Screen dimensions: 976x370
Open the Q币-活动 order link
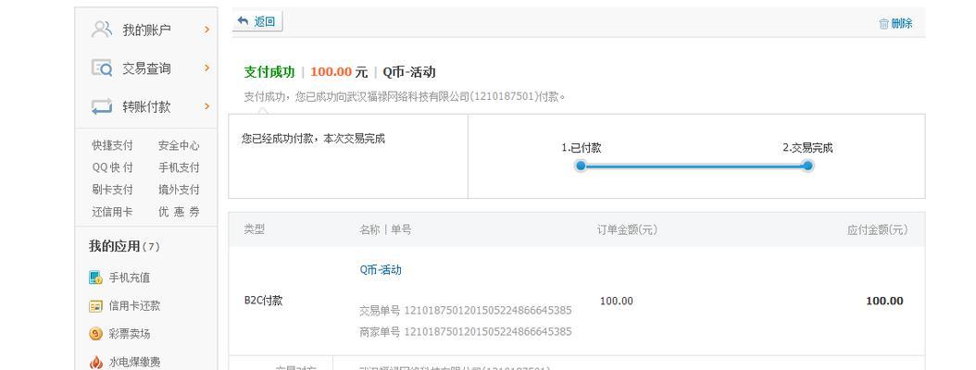[381, 270]
